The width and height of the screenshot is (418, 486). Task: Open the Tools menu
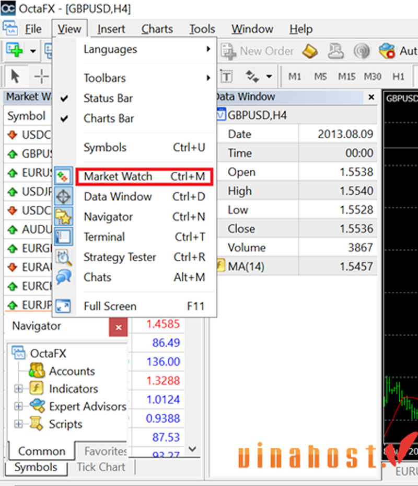click(x=202, y=29)
